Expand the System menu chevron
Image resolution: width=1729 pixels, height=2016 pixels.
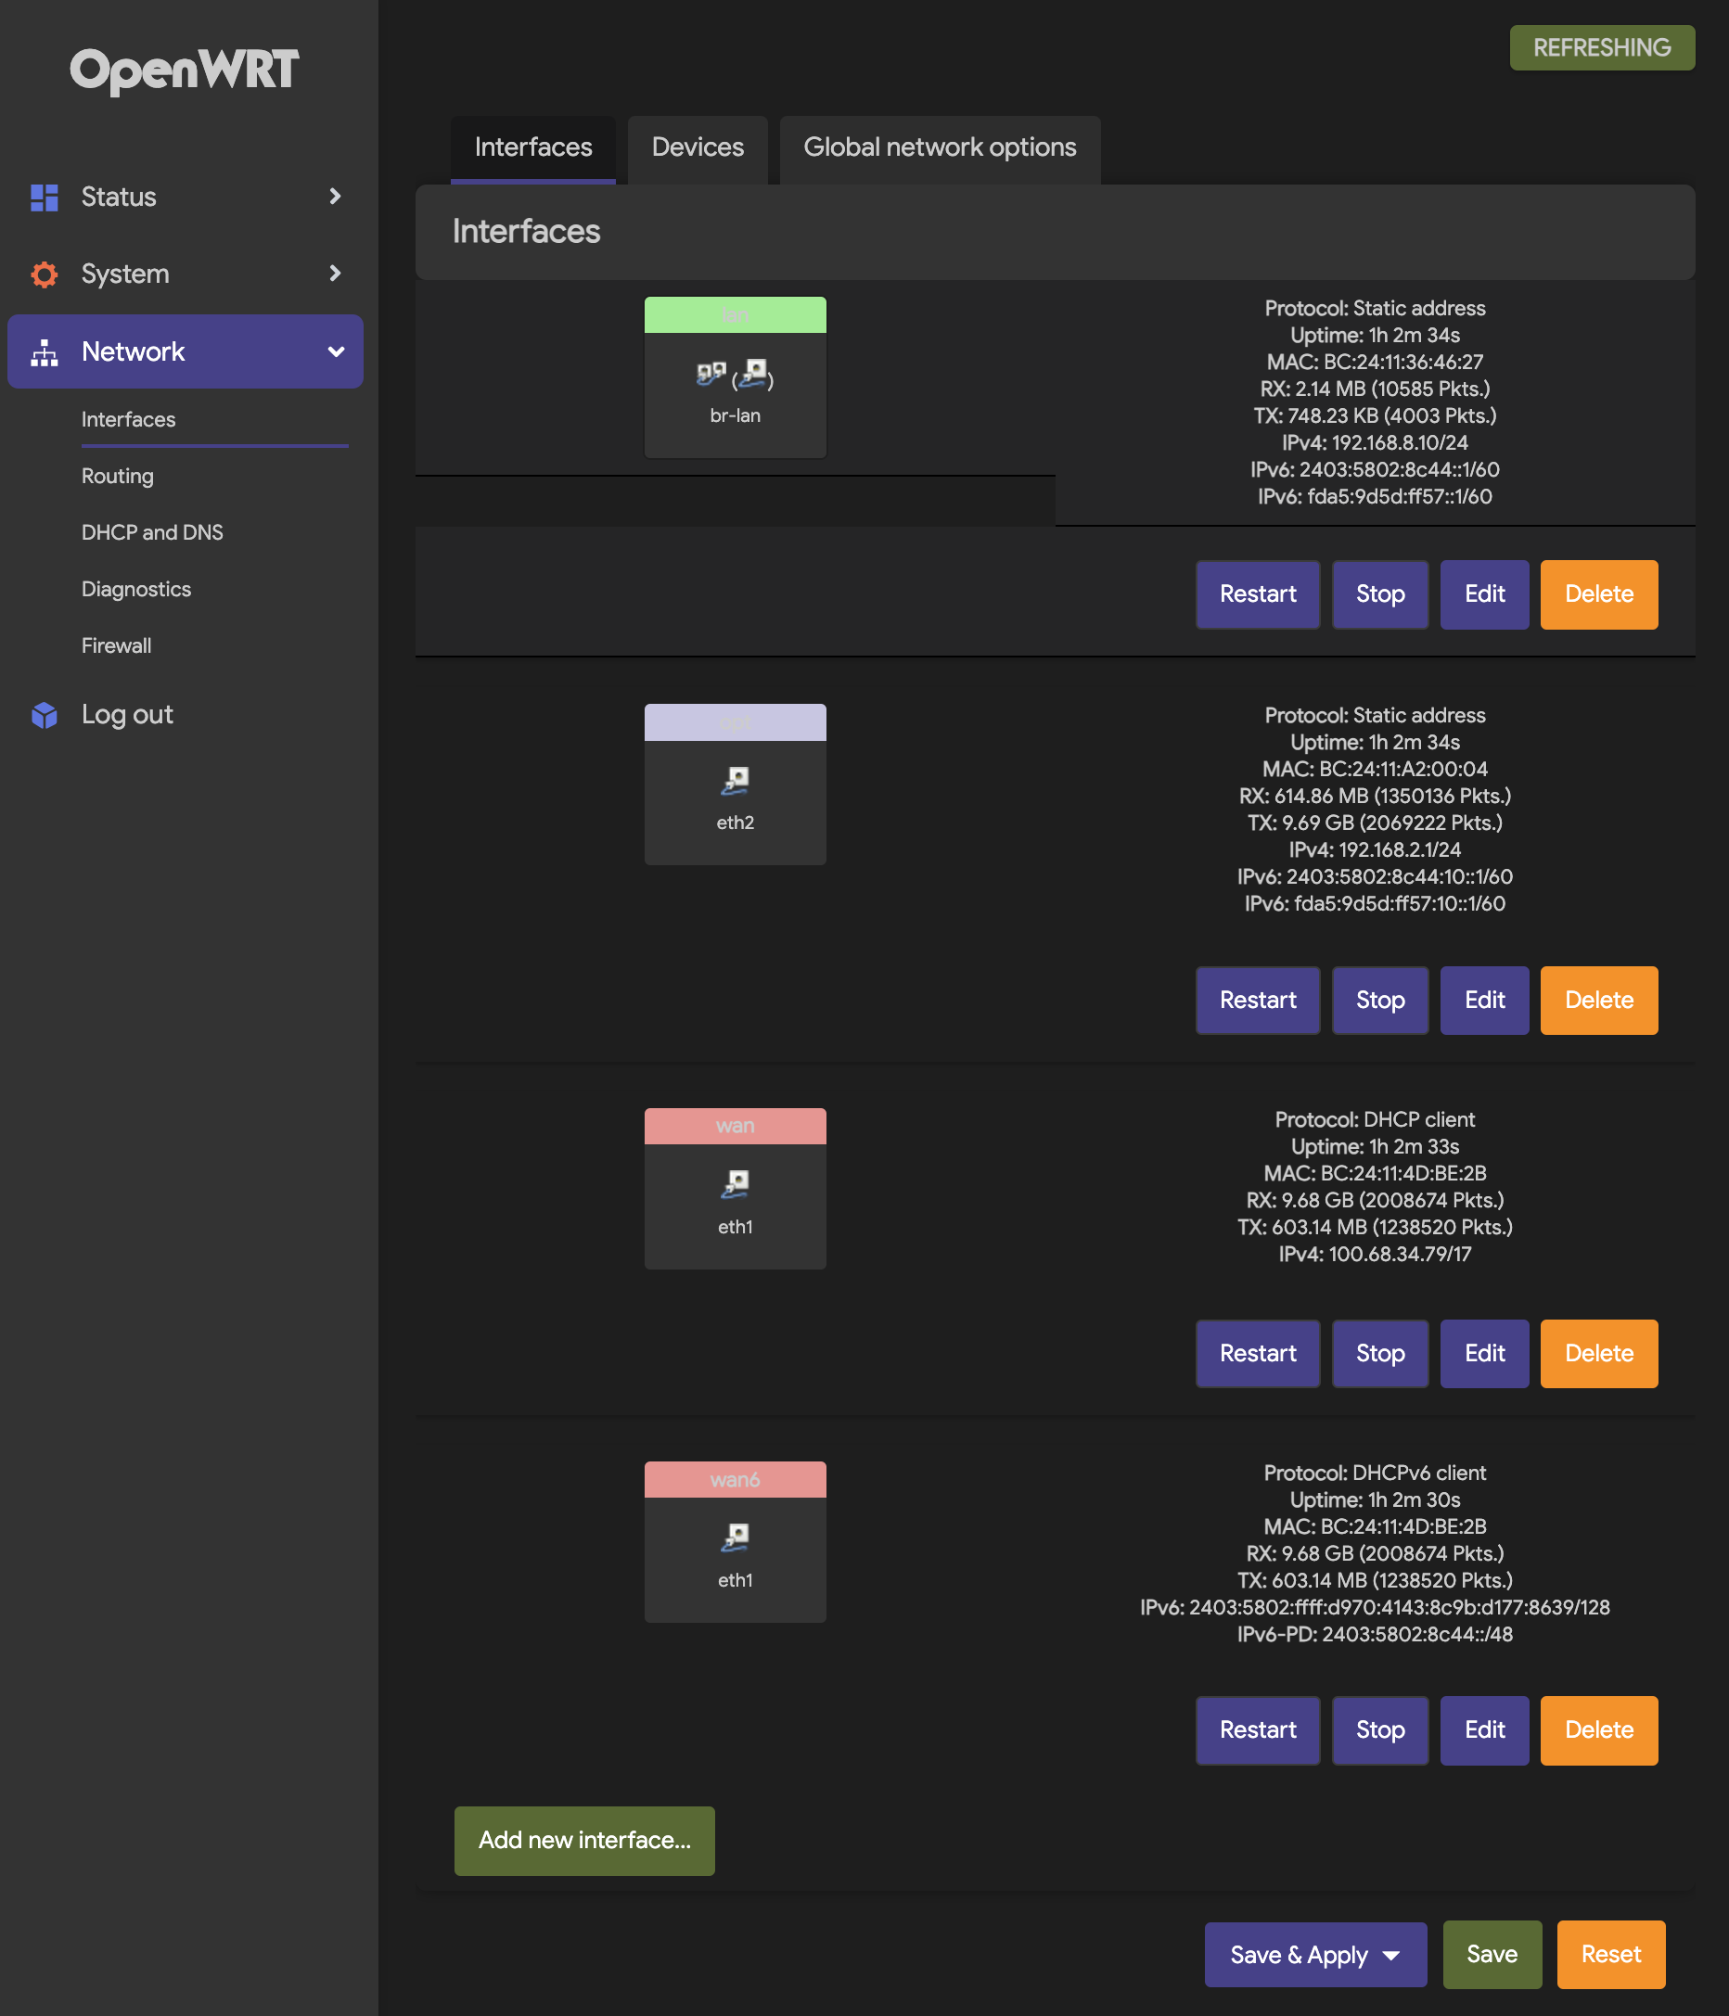point(335,274)
